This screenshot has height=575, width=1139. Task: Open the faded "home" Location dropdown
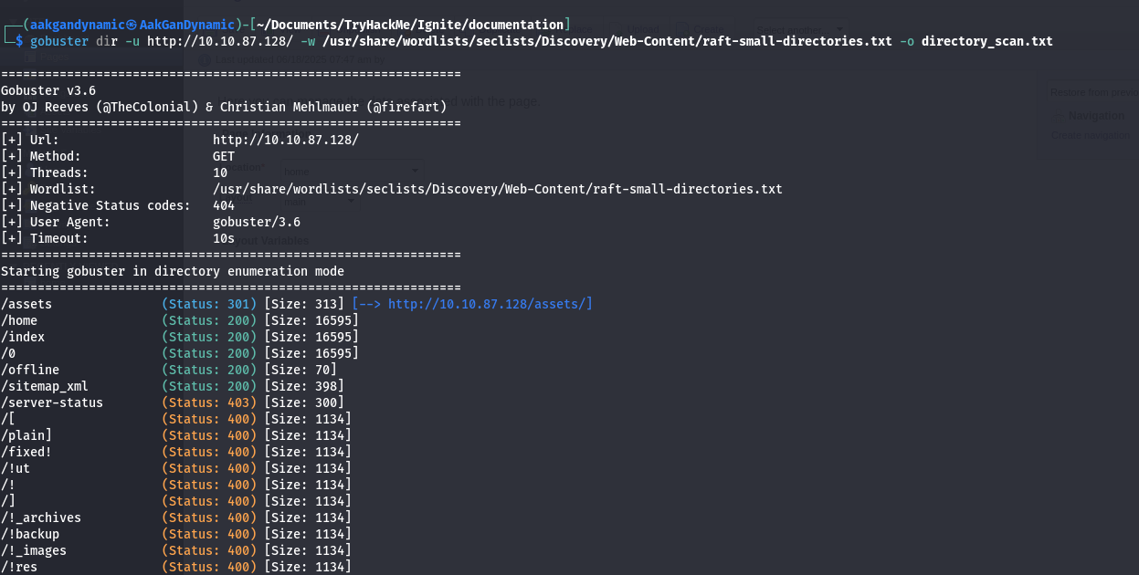(x=352, y=170)
